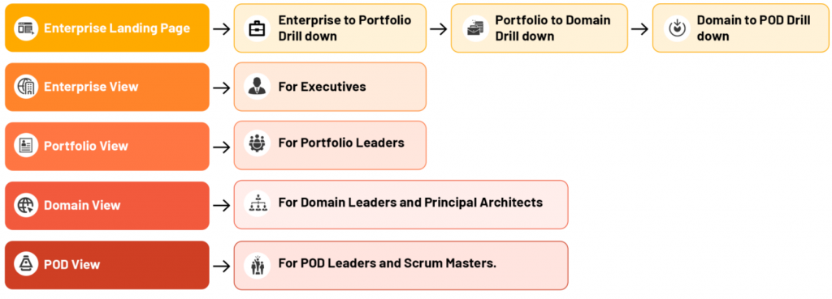Click the team gear icon for Portfolio Leaders
The image size is (832, 299).
(x=258, y=144)
